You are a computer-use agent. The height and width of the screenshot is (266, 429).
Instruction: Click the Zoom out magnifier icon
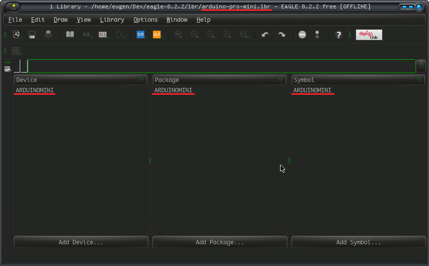click(211, 35)
